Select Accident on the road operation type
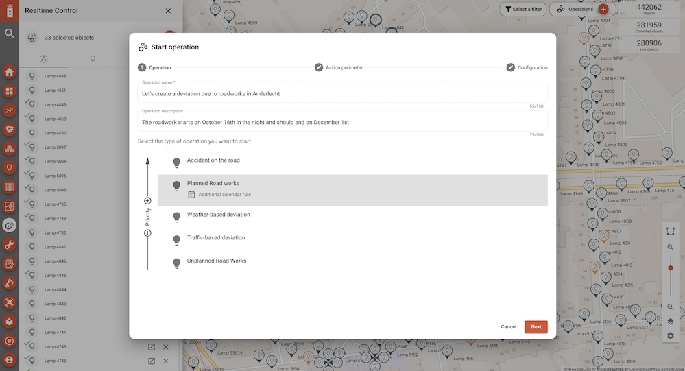 pos(213,160)
